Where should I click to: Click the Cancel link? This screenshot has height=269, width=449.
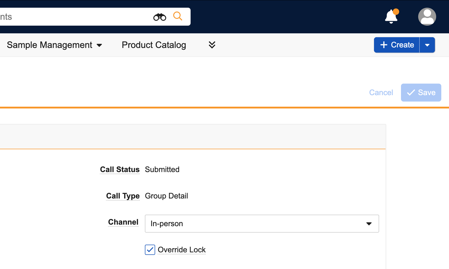pyautogui.click(x=381, y=93)
